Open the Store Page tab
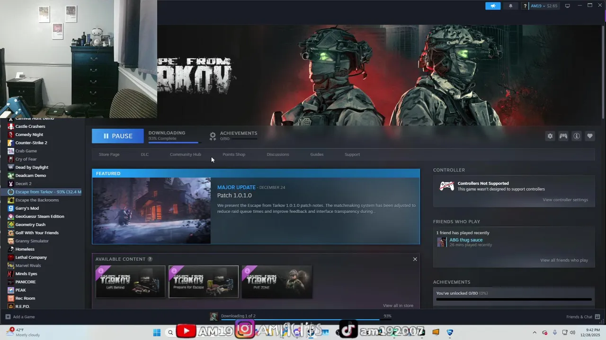Image resolution: width=606 pixels, height=340 pixels. click(x=109, y=154)
